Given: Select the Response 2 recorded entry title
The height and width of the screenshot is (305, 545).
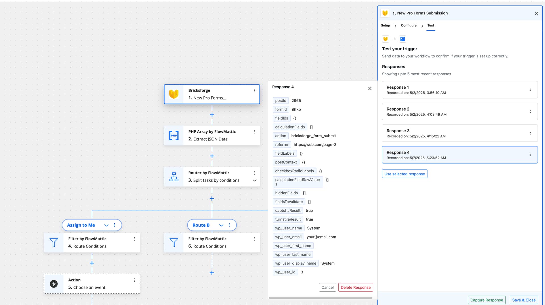Looking at the screenshot, I should pos(398,109).
